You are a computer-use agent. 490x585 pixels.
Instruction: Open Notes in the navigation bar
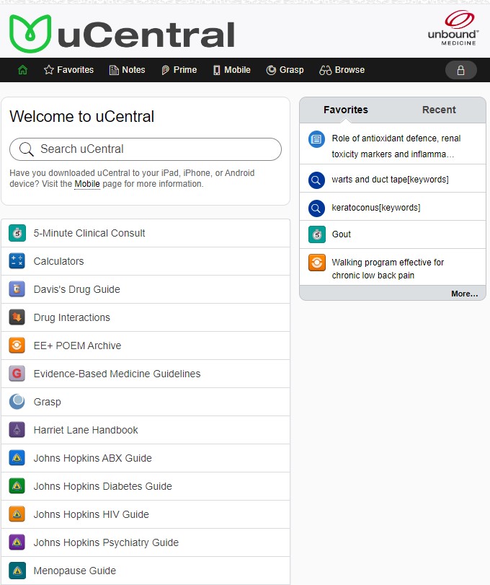coord(127,70)
